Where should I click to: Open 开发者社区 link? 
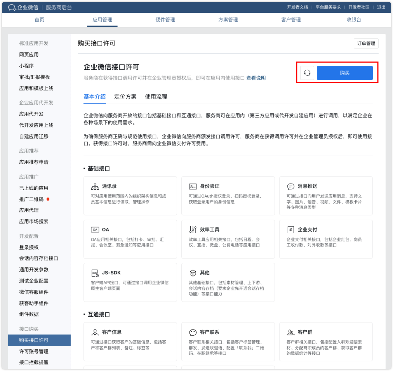coord(359,7)
